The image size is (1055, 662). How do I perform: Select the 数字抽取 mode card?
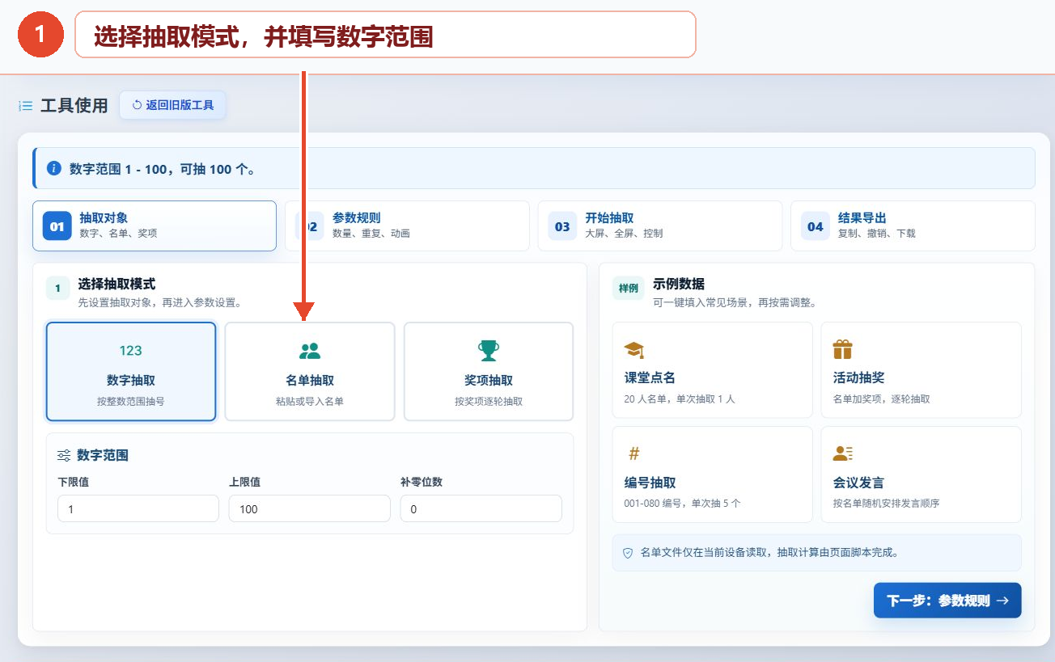coord(131,372)
